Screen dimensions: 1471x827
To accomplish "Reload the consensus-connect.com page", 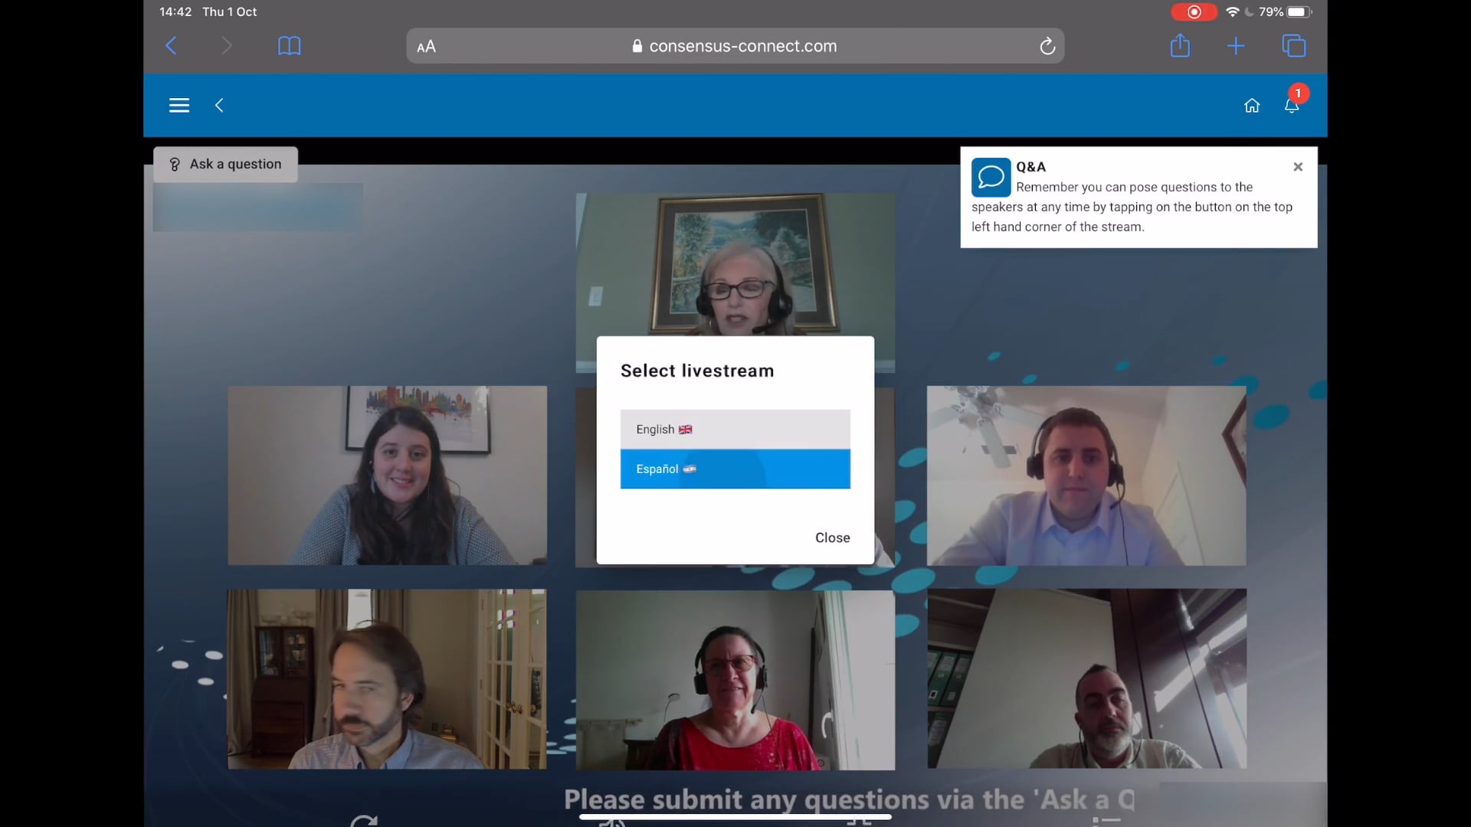I will coord(1047,46).
